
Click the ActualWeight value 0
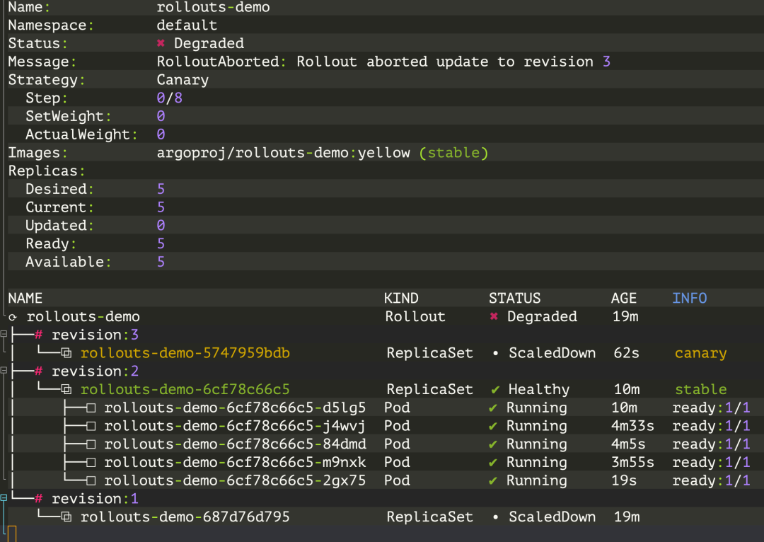pos(161,134)
